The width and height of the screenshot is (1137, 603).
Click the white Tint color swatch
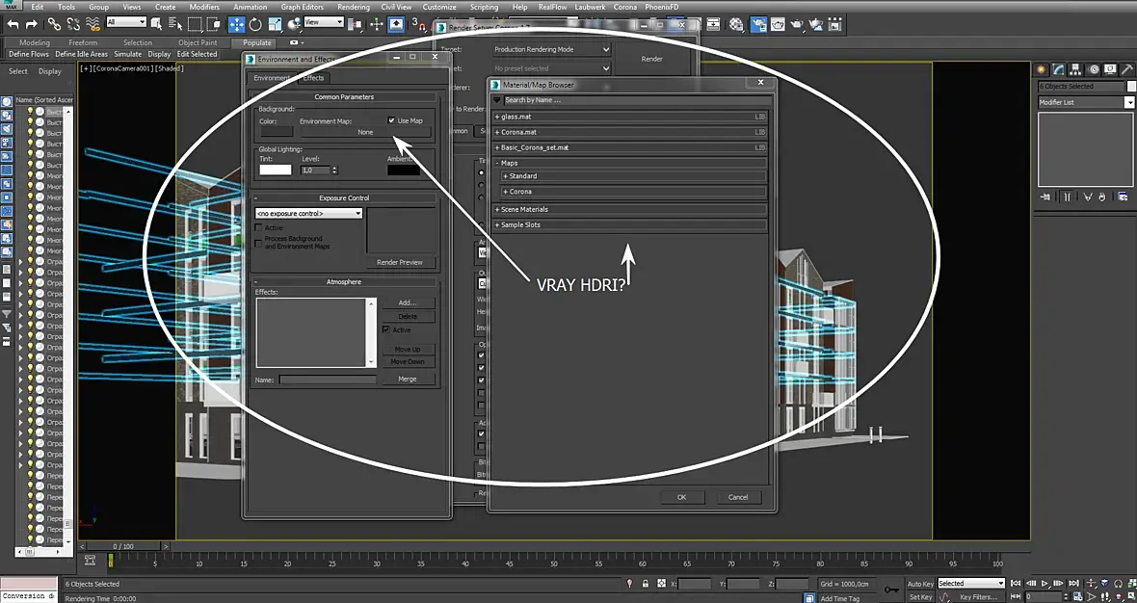275,170
